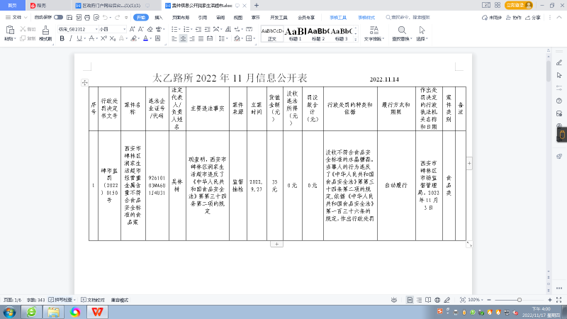Open the Text Layout (文字排版) tool

[x=373, y=33]
